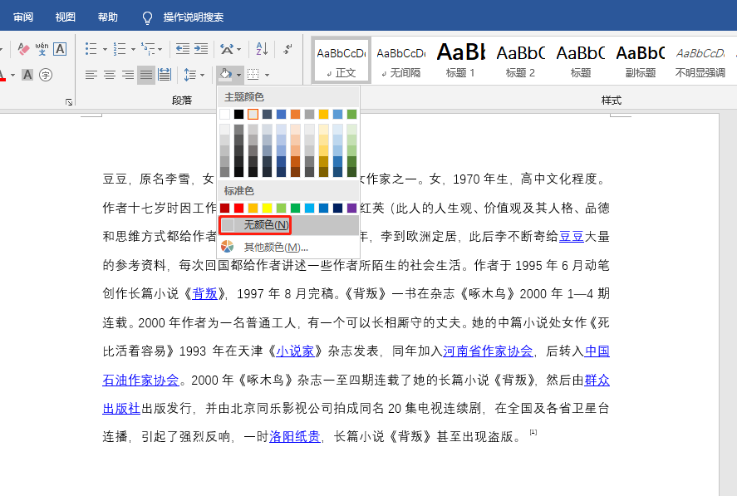Click the increase indent icon
This screenshot has height=496, width=737.
[199, 48]
